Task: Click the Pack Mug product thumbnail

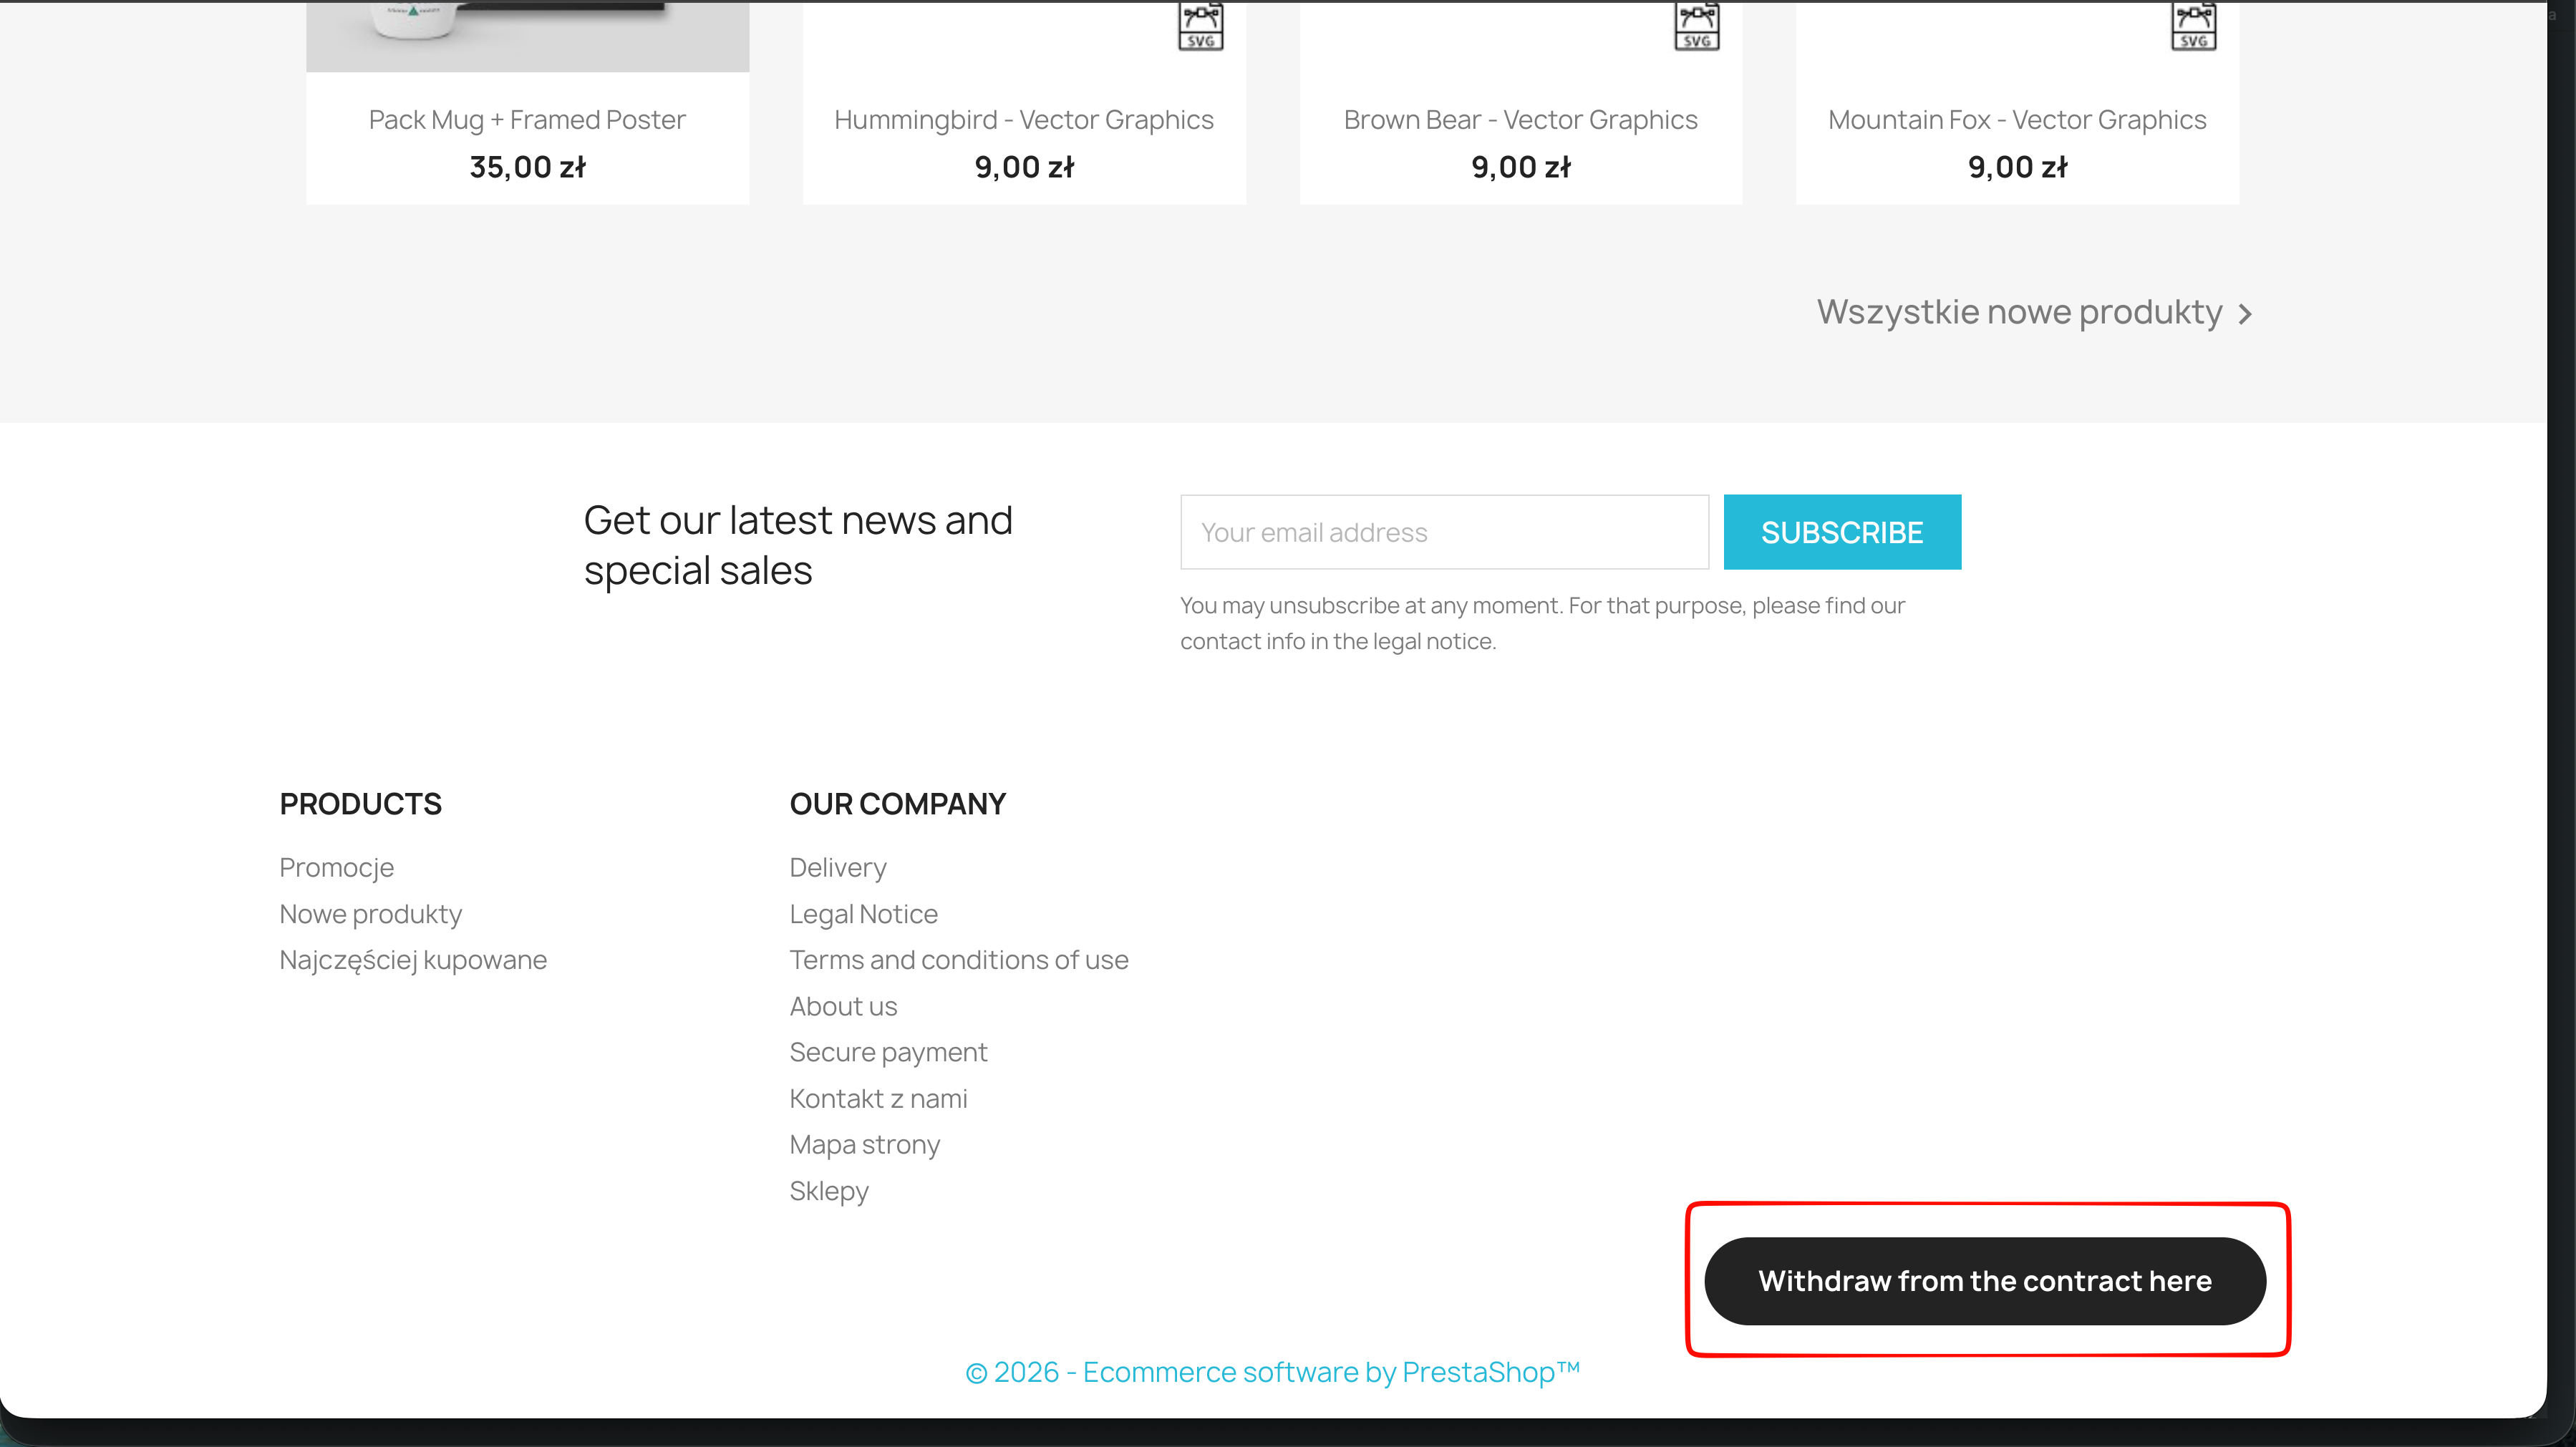Action: [x=527, y=36]
